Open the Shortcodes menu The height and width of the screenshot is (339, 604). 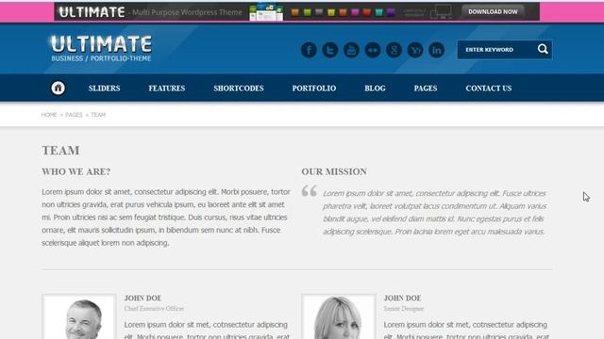(x=239, y=89)
